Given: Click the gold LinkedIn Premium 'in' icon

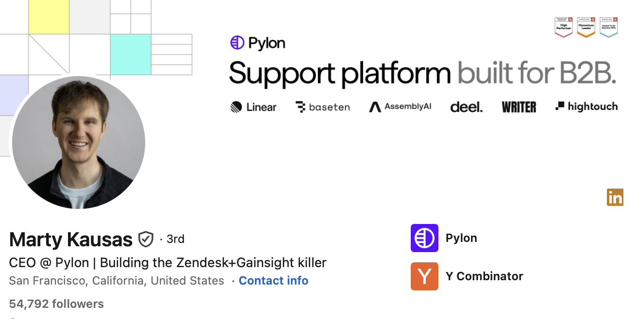Looking at the screenshot, I should 615,197.
